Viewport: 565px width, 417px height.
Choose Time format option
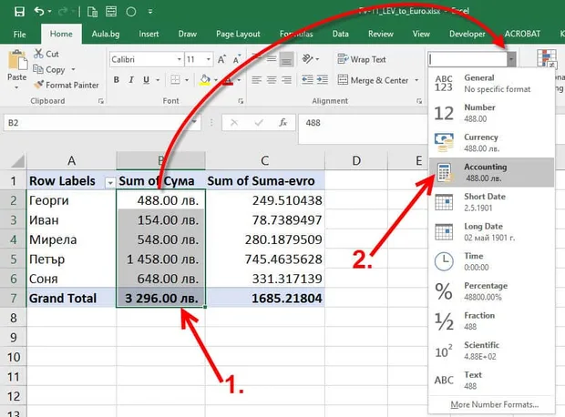(491, 261)
